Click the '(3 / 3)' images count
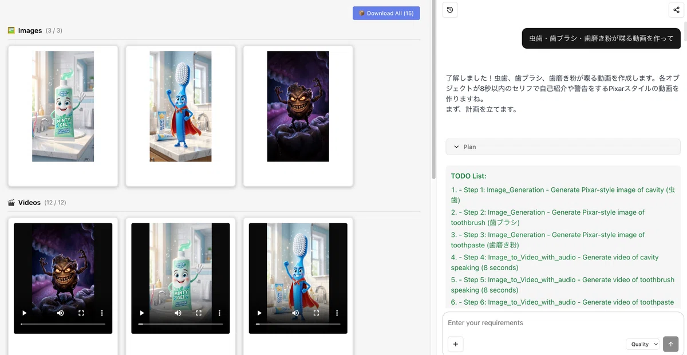 54,30
